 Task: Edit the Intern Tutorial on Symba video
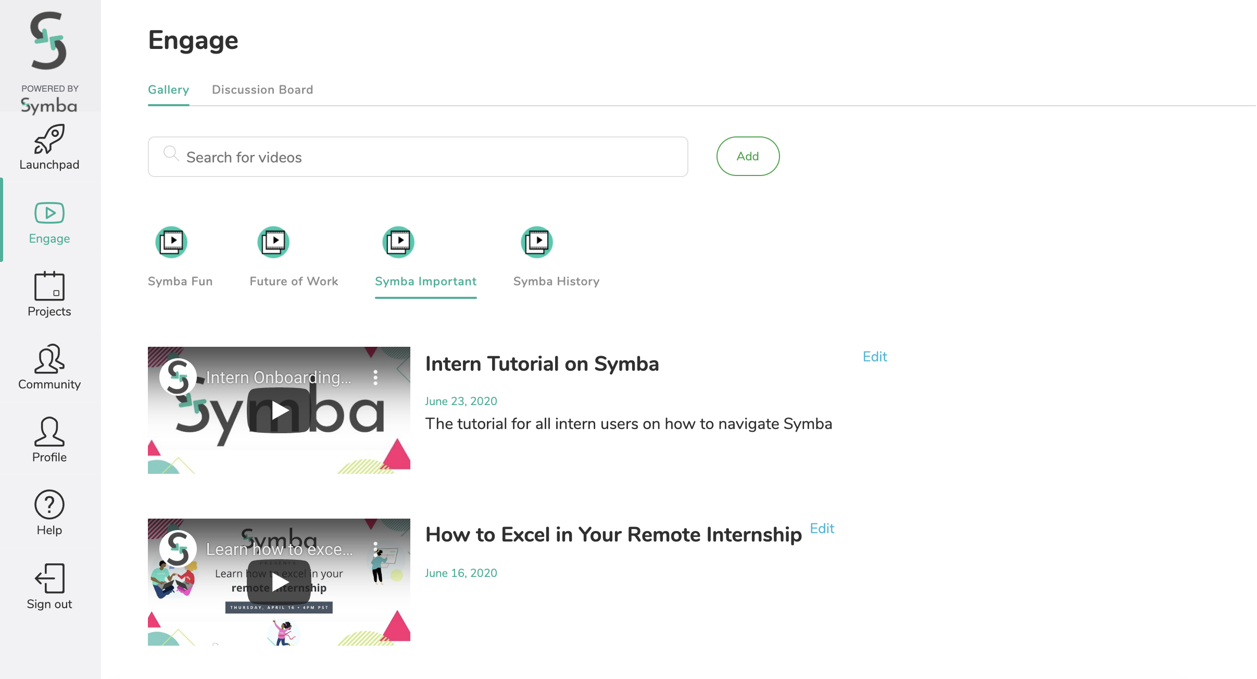click(875, 357)
